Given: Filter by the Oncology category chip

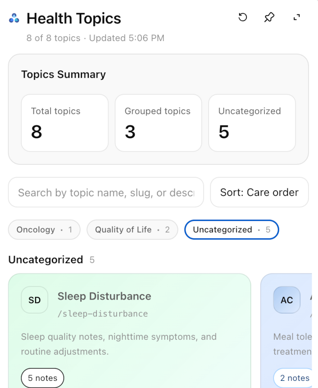Looking at the screenshot, I should click(x=44, y=230).
